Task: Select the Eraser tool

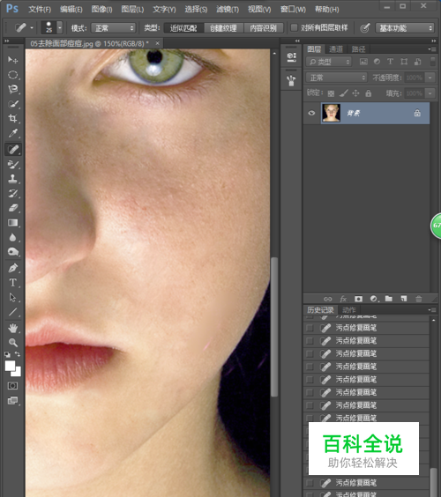Action: pyautogui.click(x=12, y=208)
